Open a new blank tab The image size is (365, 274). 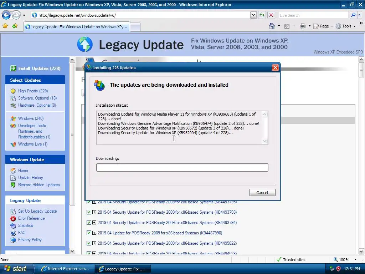[135, 27]
